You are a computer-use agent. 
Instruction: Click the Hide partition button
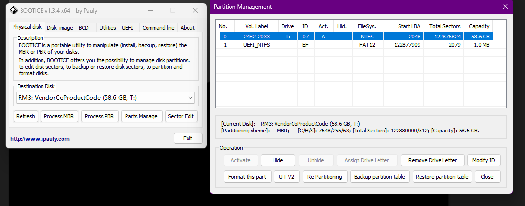click(x=278, y=160)
